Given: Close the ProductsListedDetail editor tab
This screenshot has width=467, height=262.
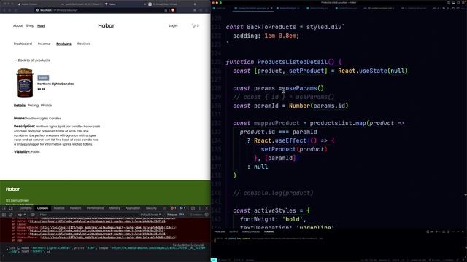Looking at the screenshot, I should pyautogui.click(x=271, y=8).
